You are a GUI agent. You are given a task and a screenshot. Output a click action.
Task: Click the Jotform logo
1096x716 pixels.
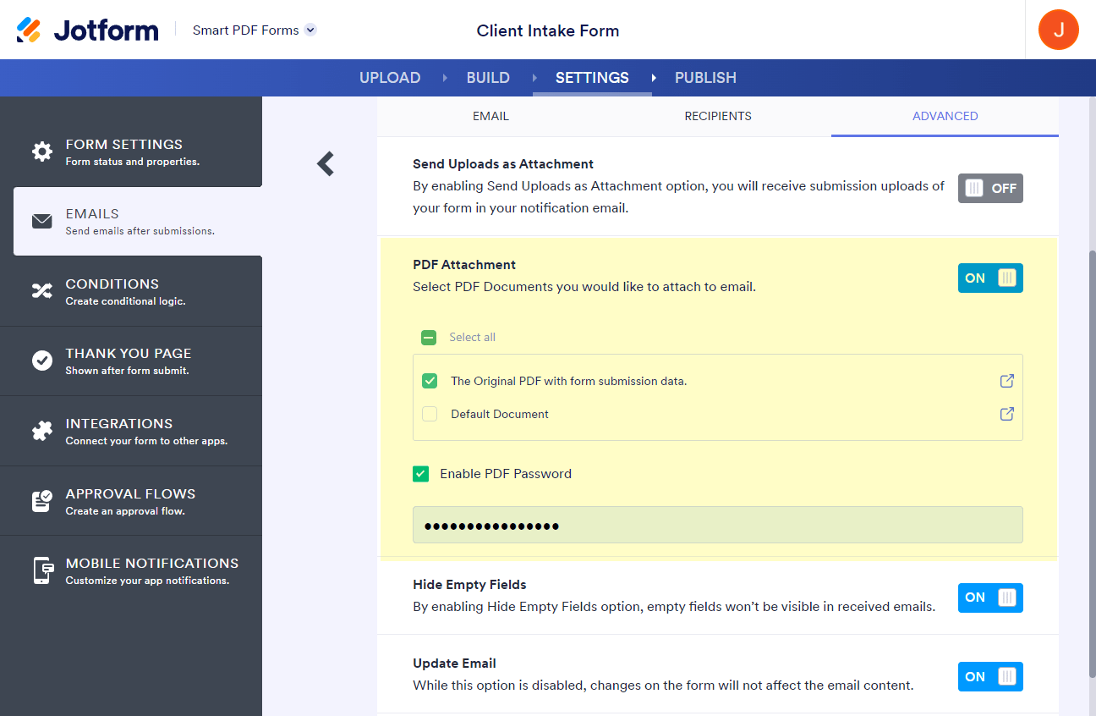click(87, 30)
